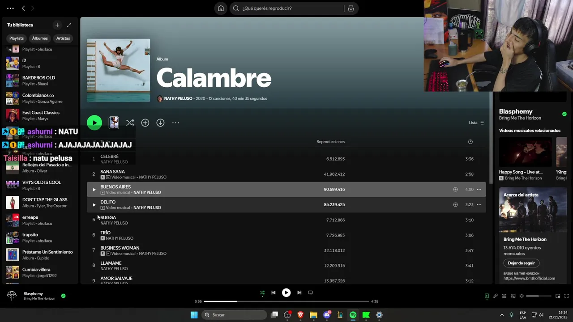Skip to next track
573x322 pixels.
299,292
